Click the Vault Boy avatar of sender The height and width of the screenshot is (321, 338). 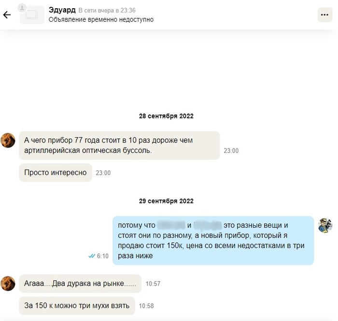click(325, 225)
